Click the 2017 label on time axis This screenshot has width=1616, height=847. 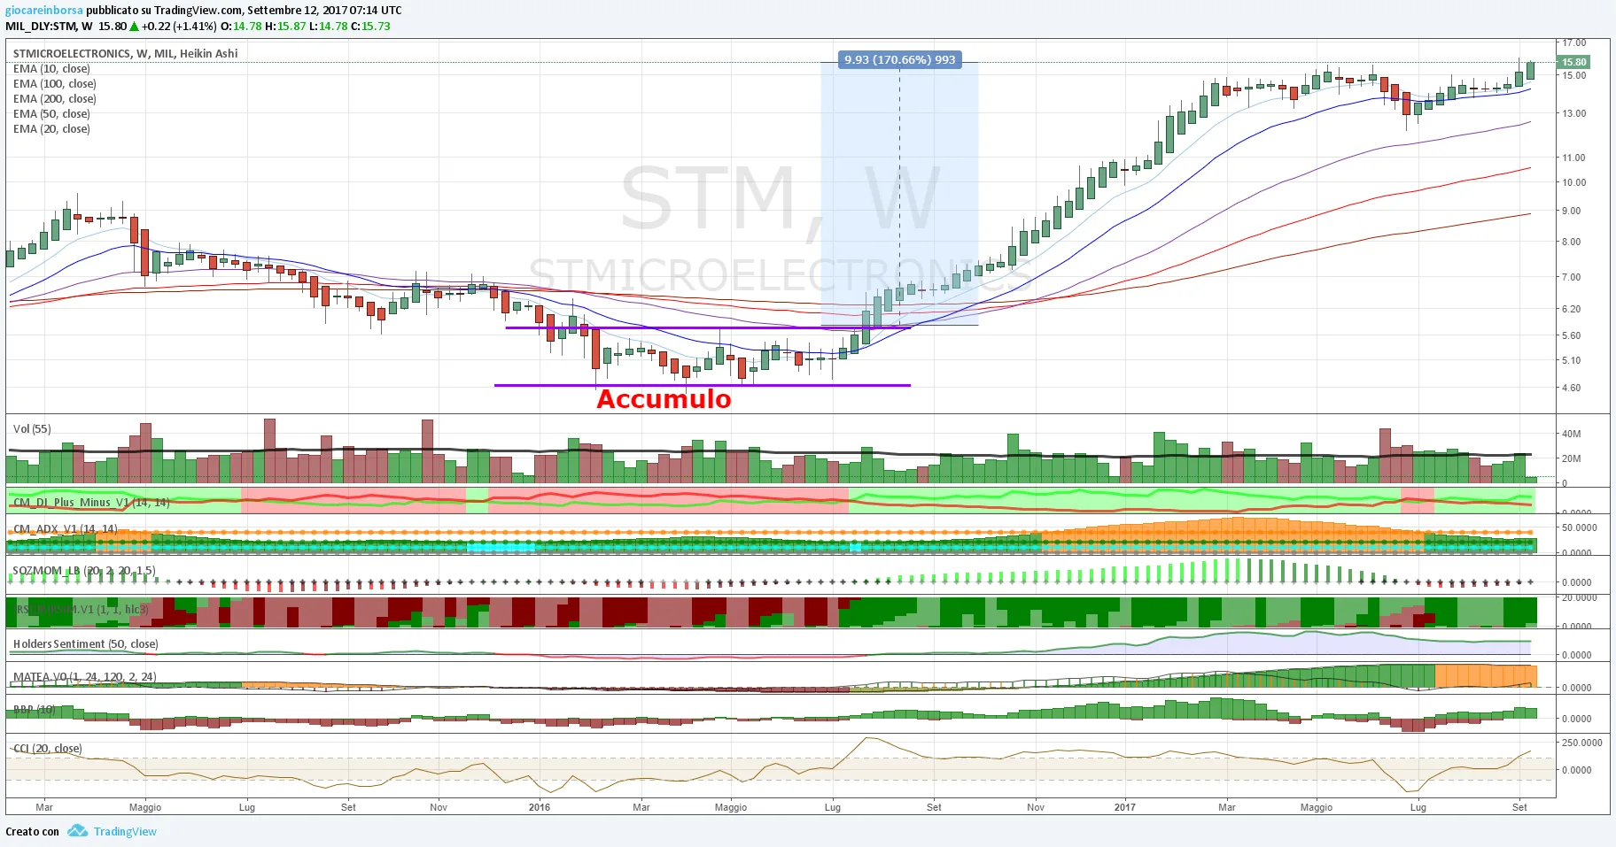pos(1125,807)
